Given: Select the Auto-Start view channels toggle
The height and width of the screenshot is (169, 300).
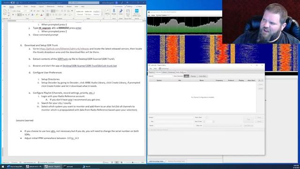Looking at the screenshot, I should (202, 76).
